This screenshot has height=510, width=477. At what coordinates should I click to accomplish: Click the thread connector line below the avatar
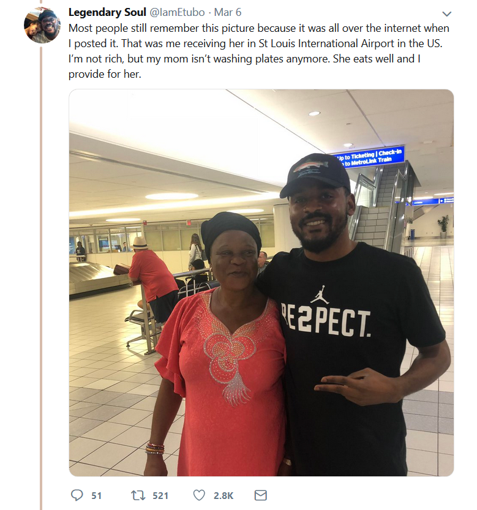(x=41, y=278)
